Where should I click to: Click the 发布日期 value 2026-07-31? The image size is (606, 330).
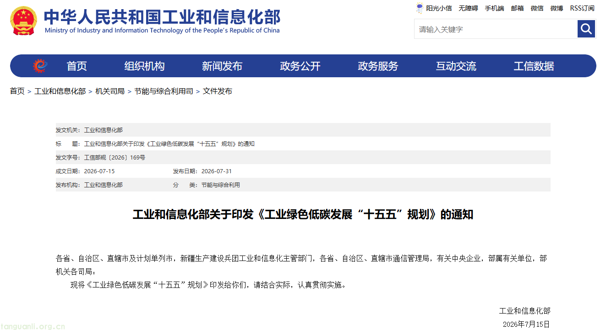pyautogui.click(x=217, y=171)
